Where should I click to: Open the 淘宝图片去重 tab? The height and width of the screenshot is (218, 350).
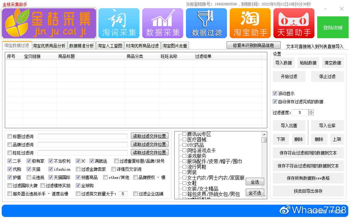tap(175, 45)
